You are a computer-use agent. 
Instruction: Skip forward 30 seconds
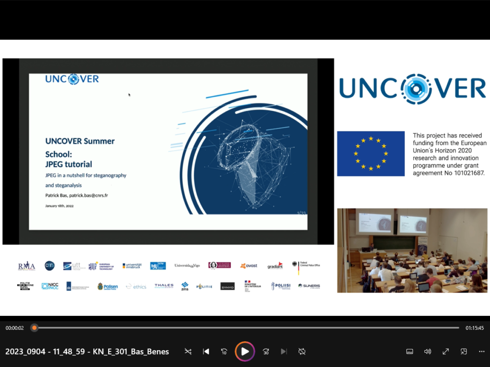pyautogui.click(x=266, y=351)
